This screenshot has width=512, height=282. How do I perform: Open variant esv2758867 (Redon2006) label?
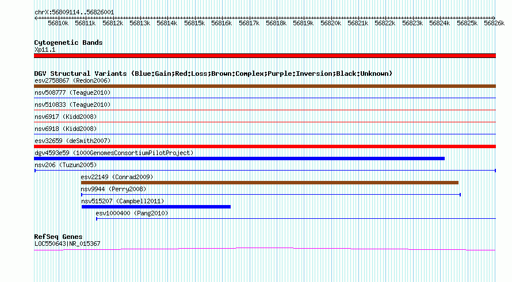tap(72, 80)
